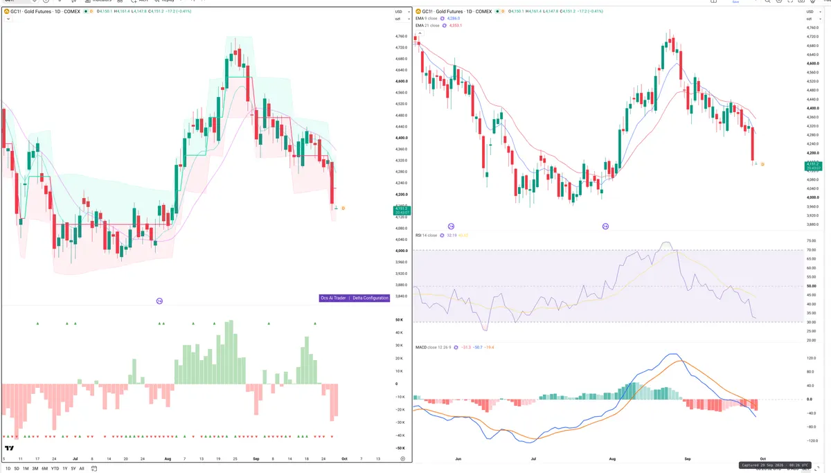Click the orange D marker on right chart
This screenshot has width=831, height=473.
point(762,164)
